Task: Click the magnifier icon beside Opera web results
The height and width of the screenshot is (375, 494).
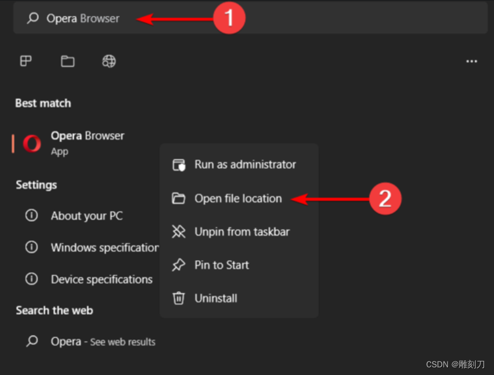Action: (x=32, y=341)
